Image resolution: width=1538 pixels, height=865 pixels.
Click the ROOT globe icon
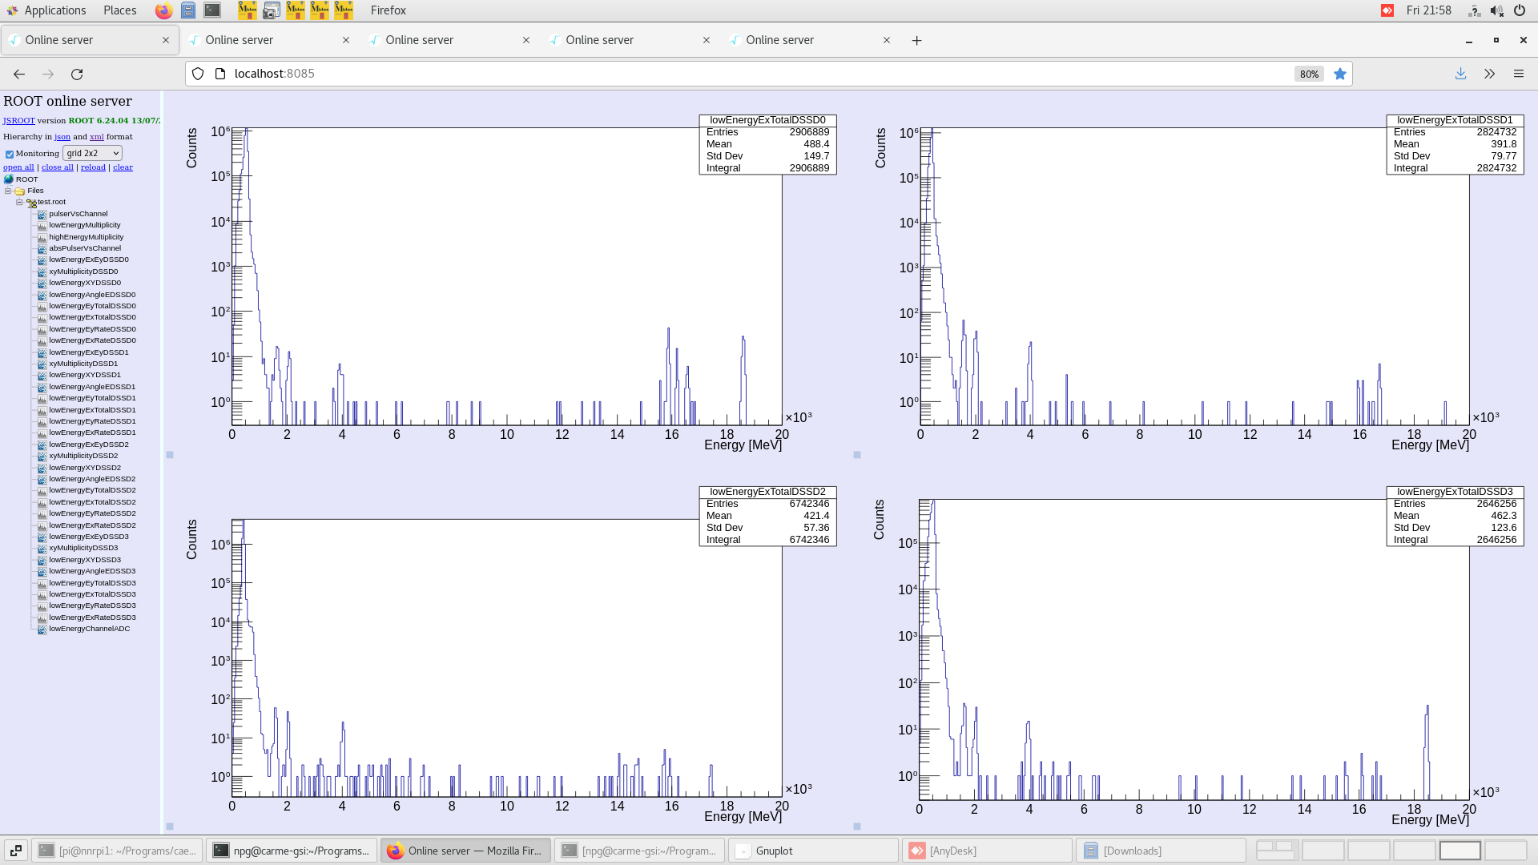[7, 179]
